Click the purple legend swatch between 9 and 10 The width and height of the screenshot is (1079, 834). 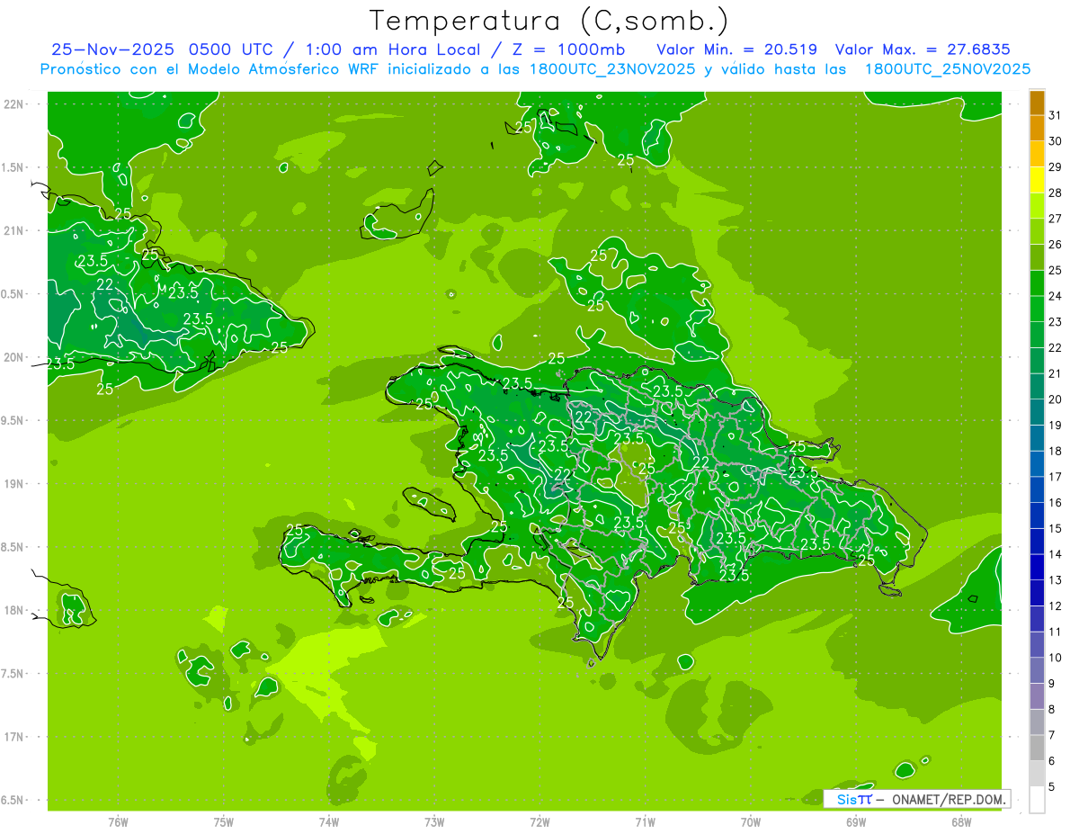[x=1037, y=671]
